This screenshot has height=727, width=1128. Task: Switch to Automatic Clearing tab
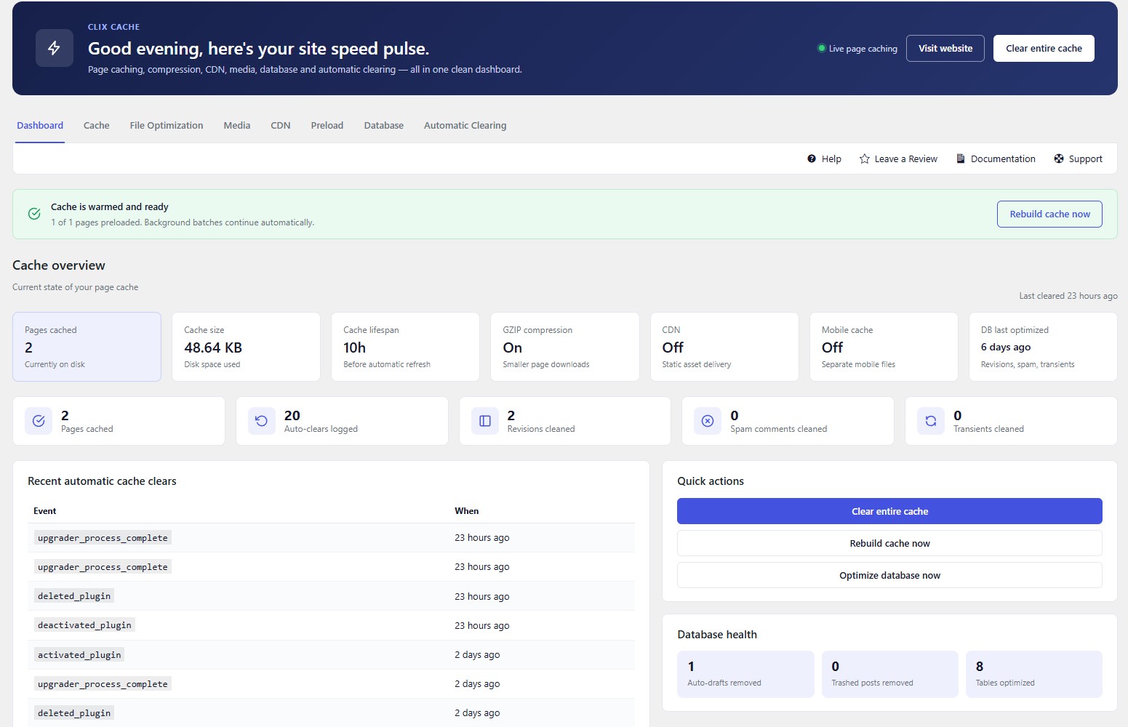click(465, 126)
